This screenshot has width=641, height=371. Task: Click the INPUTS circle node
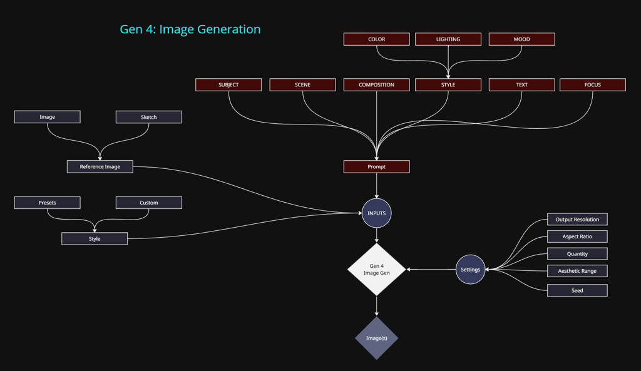pos(376,213)
